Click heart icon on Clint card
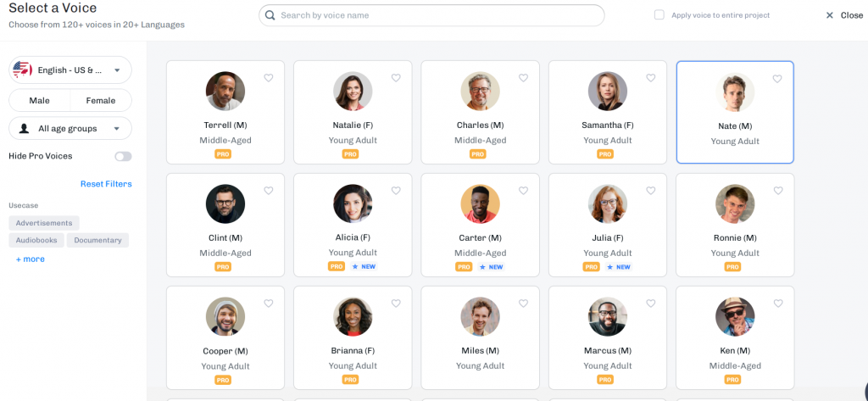 click(x=269, y=191)
